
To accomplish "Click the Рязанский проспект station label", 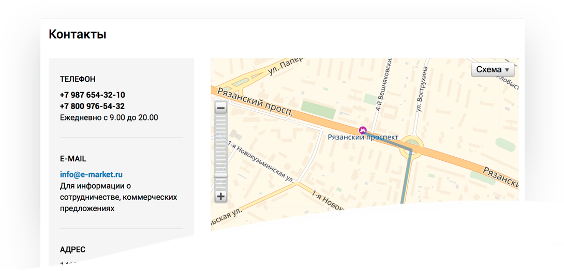I will (x=363, y=137).
